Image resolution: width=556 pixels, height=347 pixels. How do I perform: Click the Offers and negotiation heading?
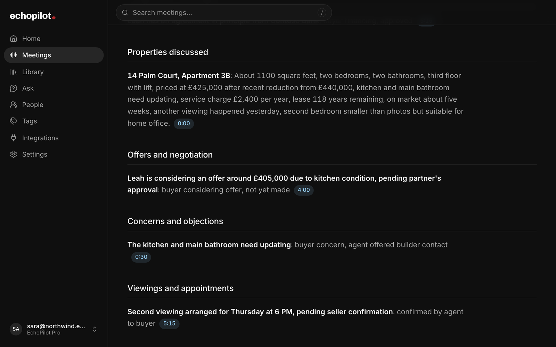tap(170, 155)
